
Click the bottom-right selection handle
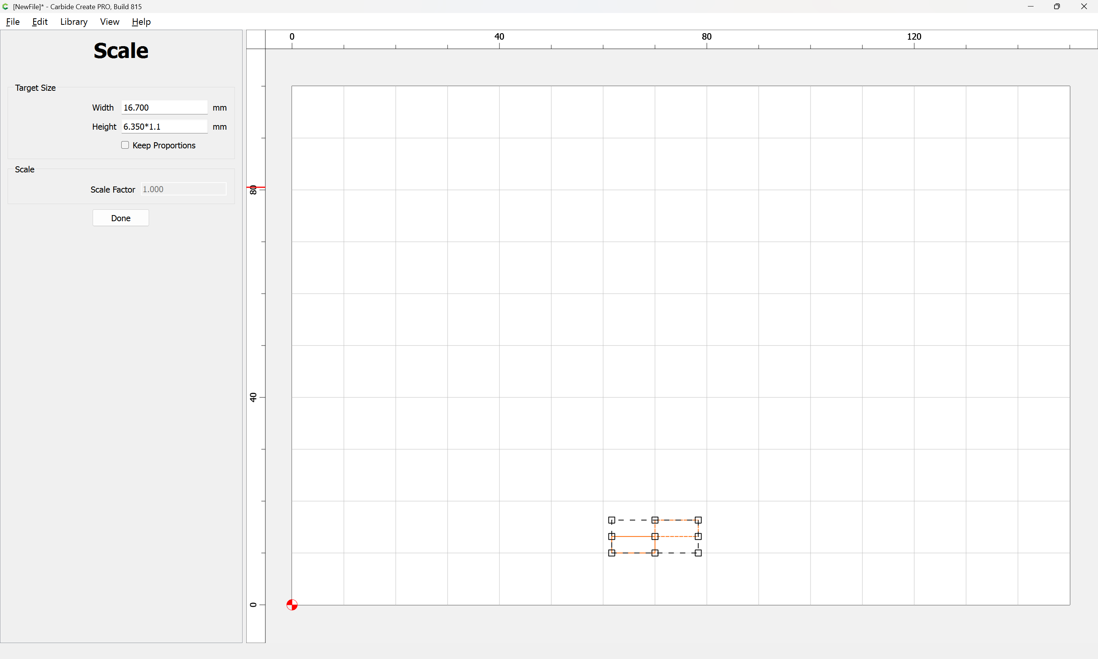click(698, 553)
